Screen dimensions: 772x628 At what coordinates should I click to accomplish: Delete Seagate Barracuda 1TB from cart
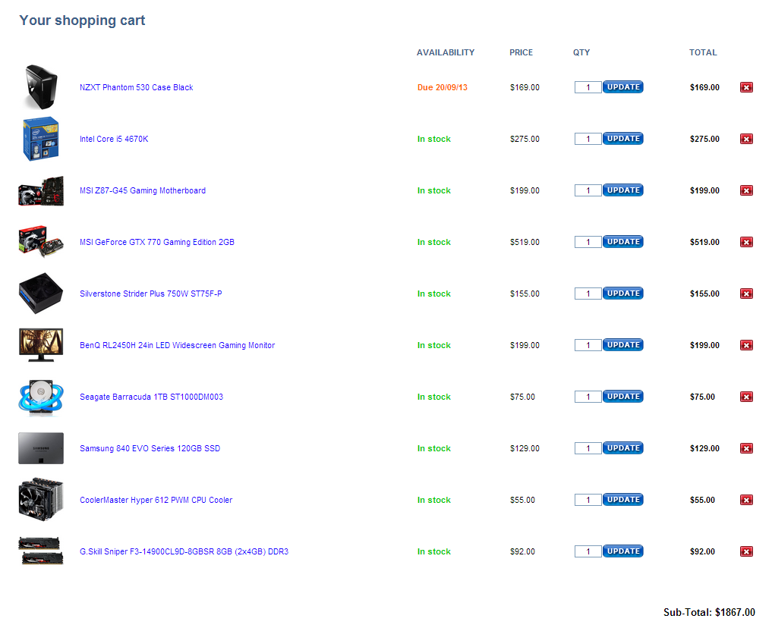point(746,397)
